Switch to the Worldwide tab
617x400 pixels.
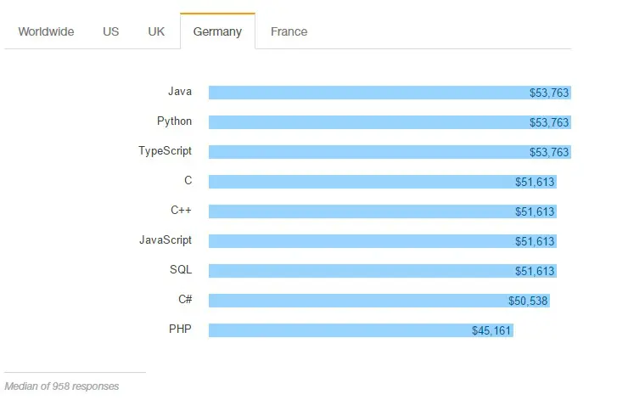click(x=46, y=31)
